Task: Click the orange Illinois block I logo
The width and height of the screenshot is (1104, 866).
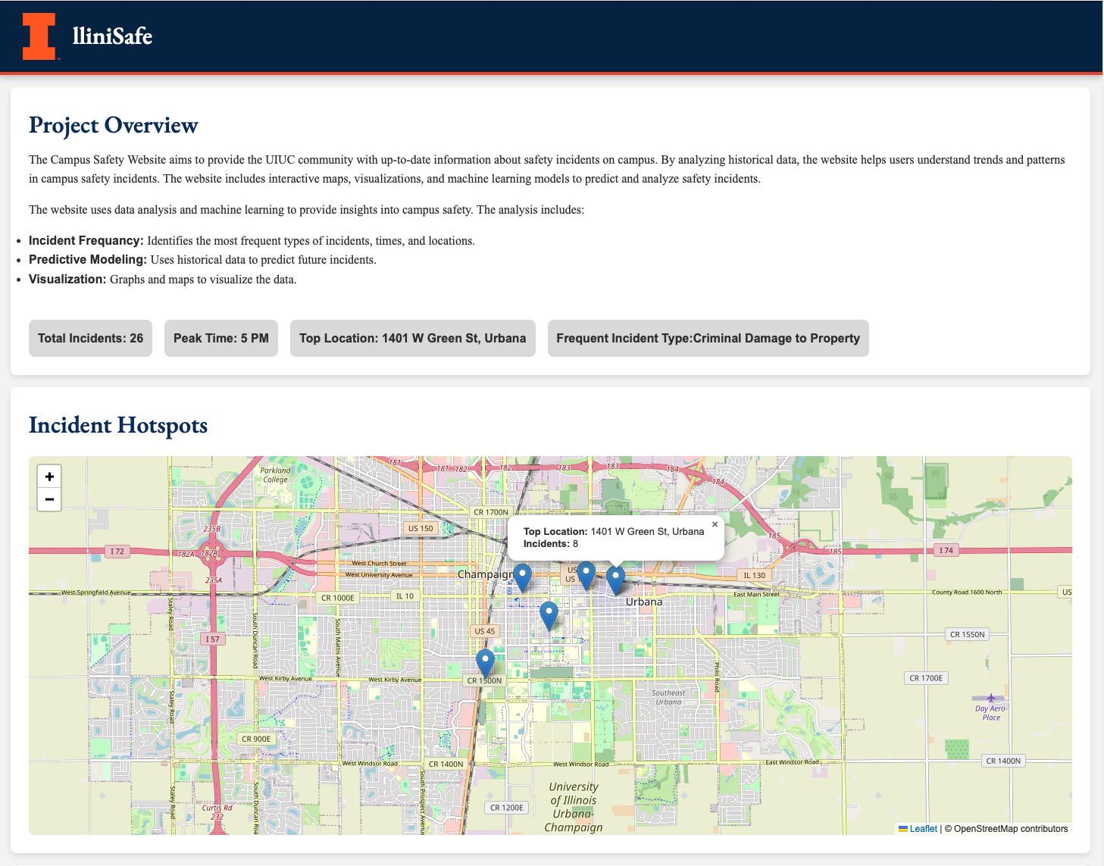Action: pyautogui.click(x=39, y=36)
